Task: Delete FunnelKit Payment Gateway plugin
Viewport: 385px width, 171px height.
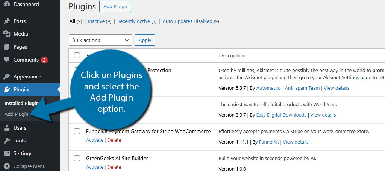Action: tap(114, 140)
